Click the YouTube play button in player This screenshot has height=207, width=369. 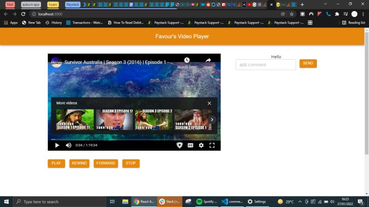(x=57, y=145)
